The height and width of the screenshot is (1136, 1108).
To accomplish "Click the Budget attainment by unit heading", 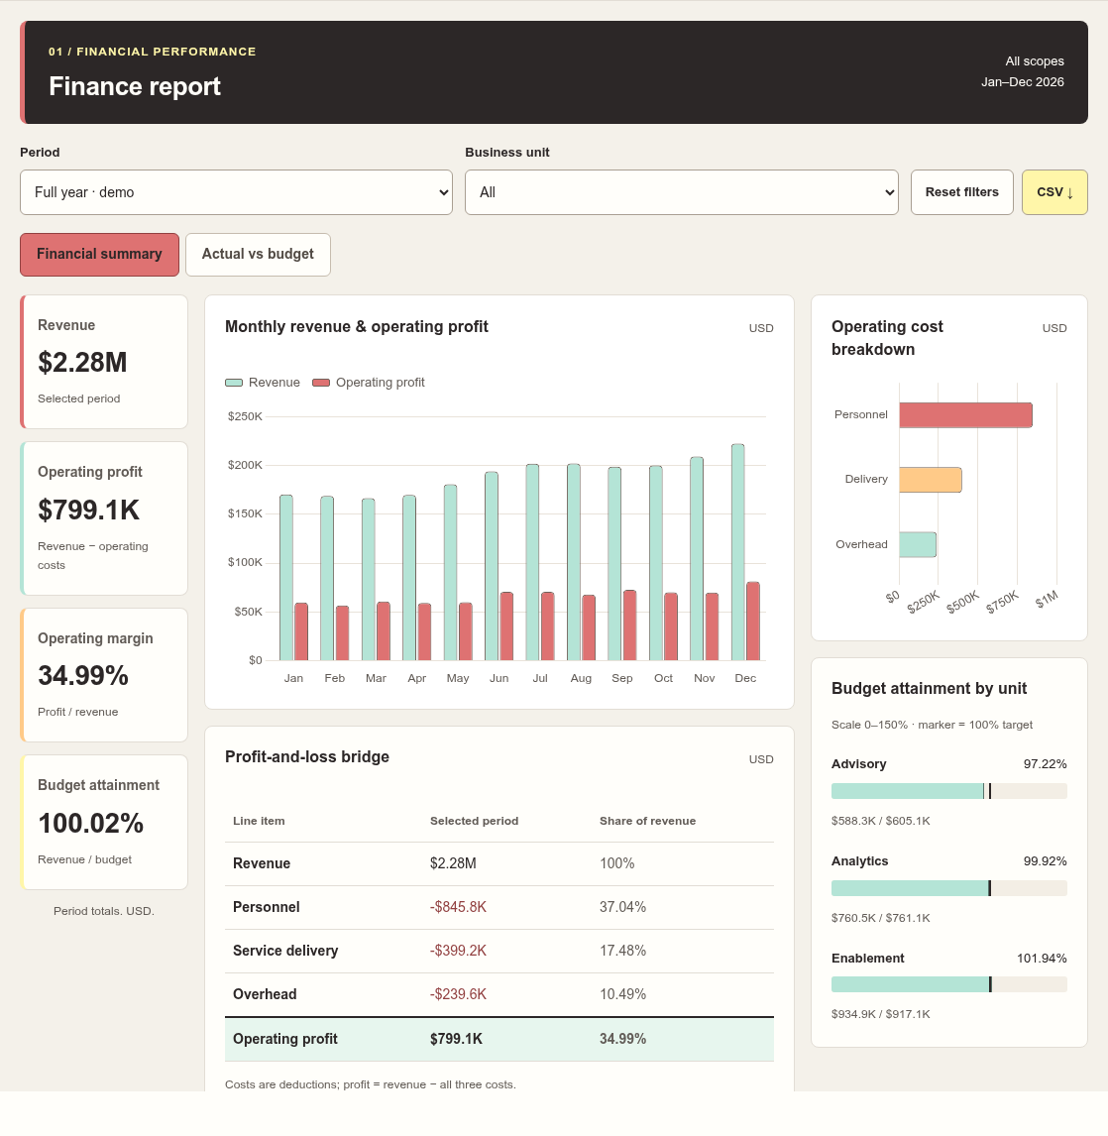I will [930, 689].
